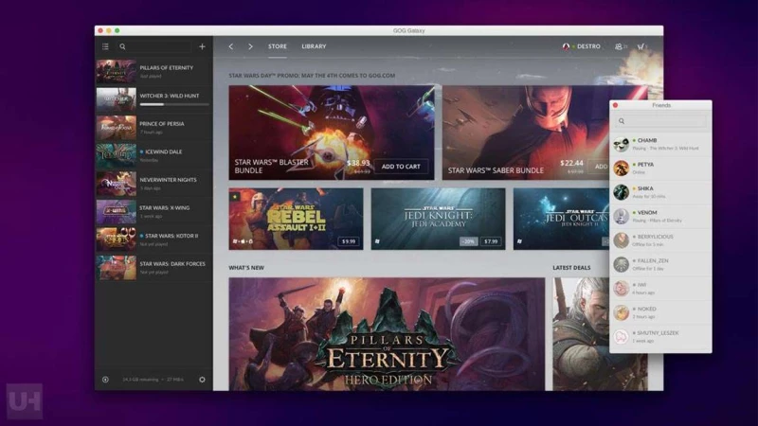Screen dimensions: 758x426
Task: Select friend NOKED in Friends list
Action: [x=660, y=313]
